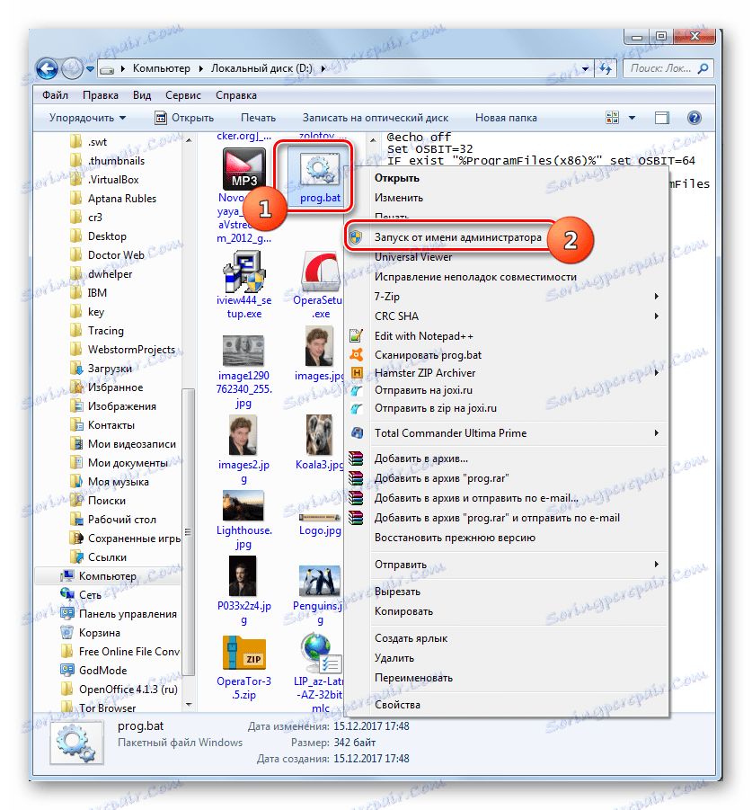The width and height of the screenshot is (752, 810).
Task: Toggle the preview pane icon
Action: point(661,119)
